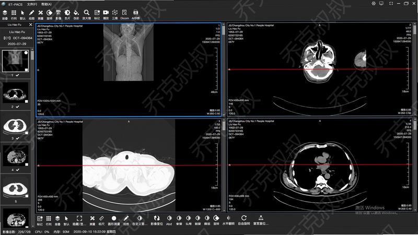Click 默认 cursor icon in bottom toolbar
Viewport: 418px width, 235px height.
click(66, 220)
